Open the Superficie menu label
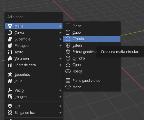 coord(23,39)
